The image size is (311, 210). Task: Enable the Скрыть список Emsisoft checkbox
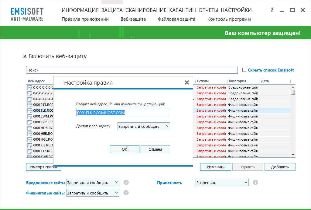click(x=244, y=70)
